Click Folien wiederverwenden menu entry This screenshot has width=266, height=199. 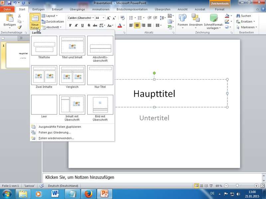point(56,138)
